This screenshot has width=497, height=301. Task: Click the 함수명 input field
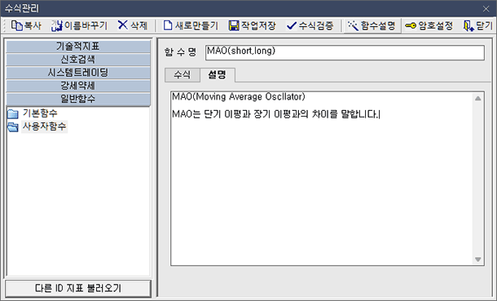345,52
